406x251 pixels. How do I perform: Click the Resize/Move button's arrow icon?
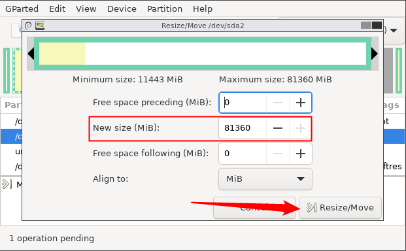coord(311,207)
